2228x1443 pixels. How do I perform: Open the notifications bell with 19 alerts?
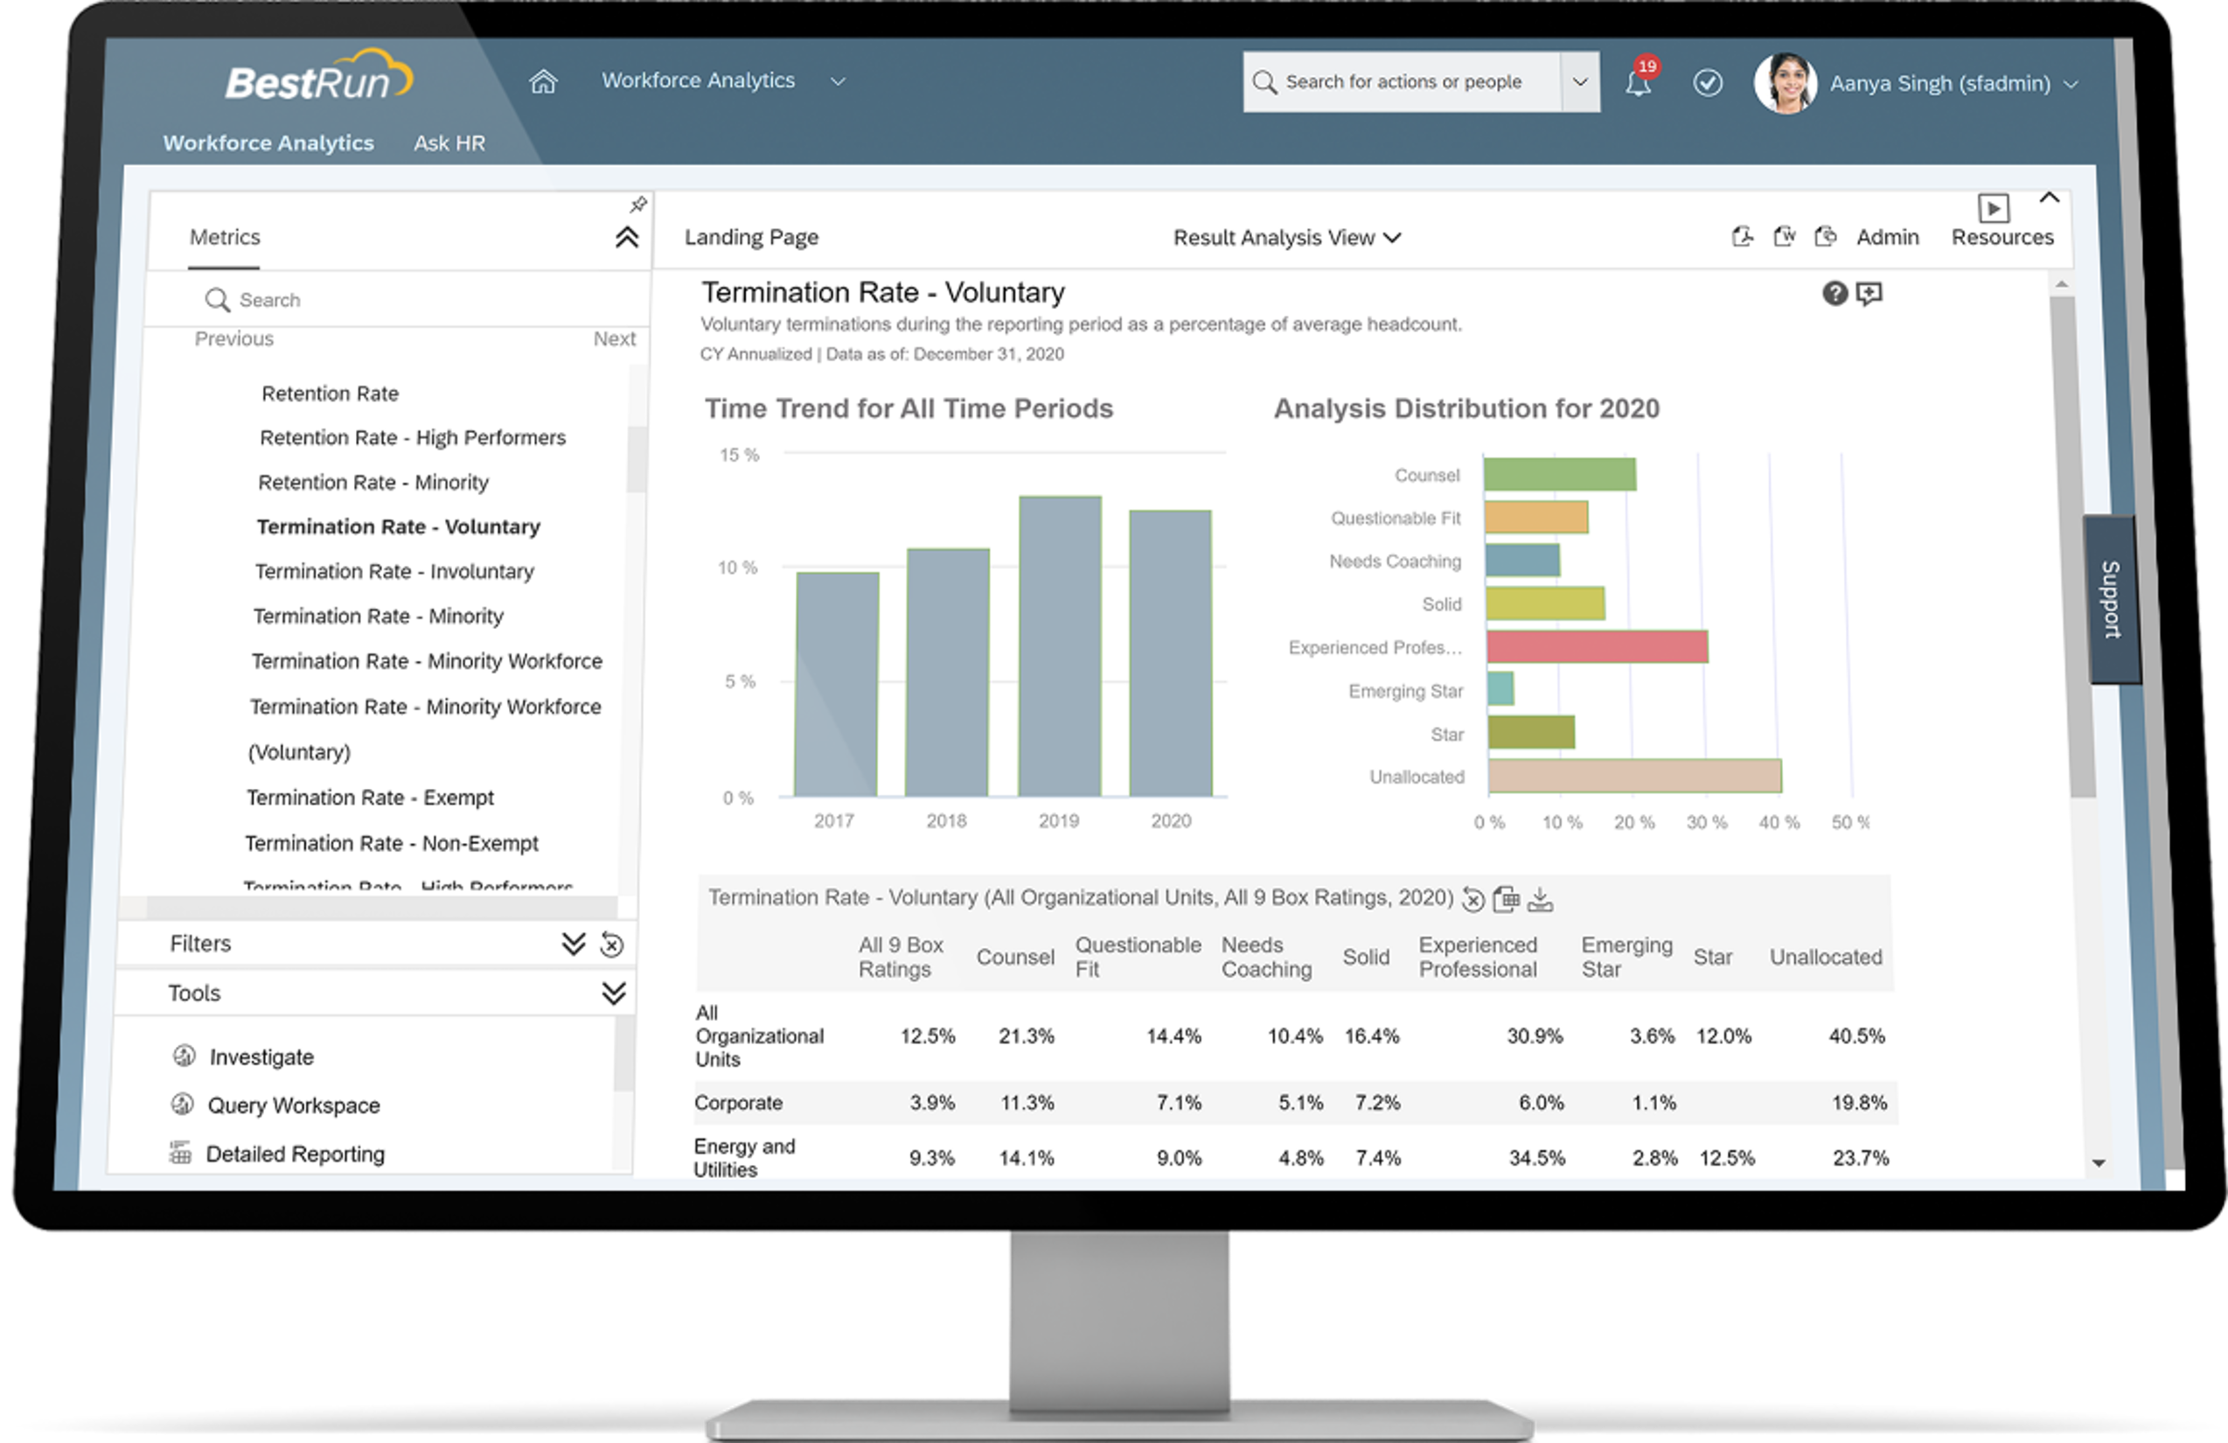pyautogui.click(x=1637, y=84)
